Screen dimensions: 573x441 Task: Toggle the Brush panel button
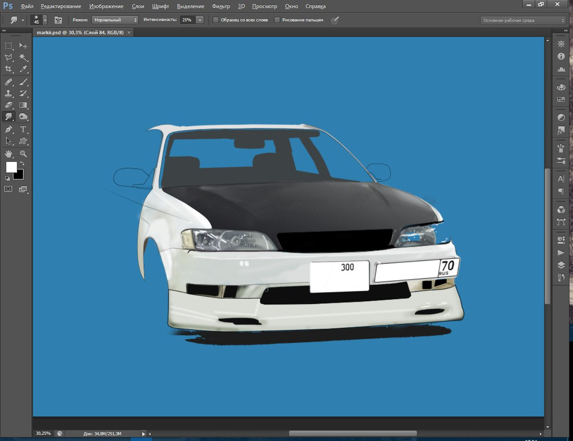coord(58,20)
